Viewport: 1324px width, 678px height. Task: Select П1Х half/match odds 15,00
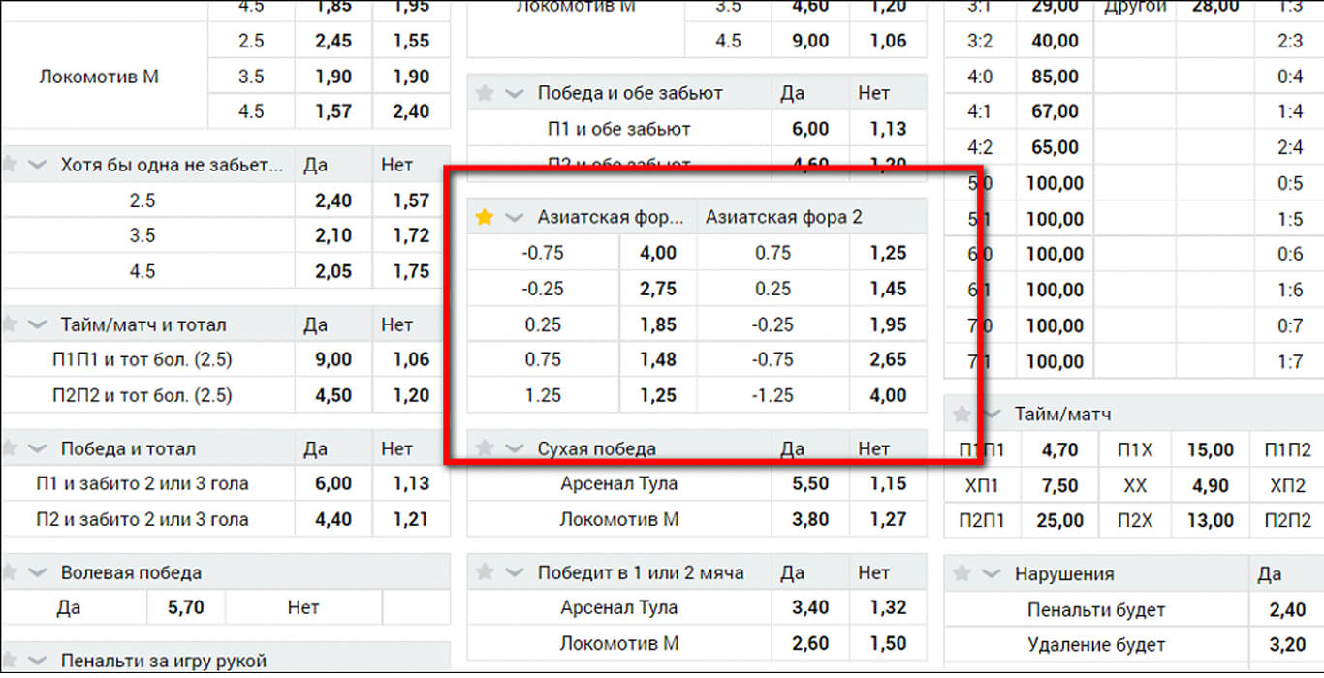point(1212,449)
